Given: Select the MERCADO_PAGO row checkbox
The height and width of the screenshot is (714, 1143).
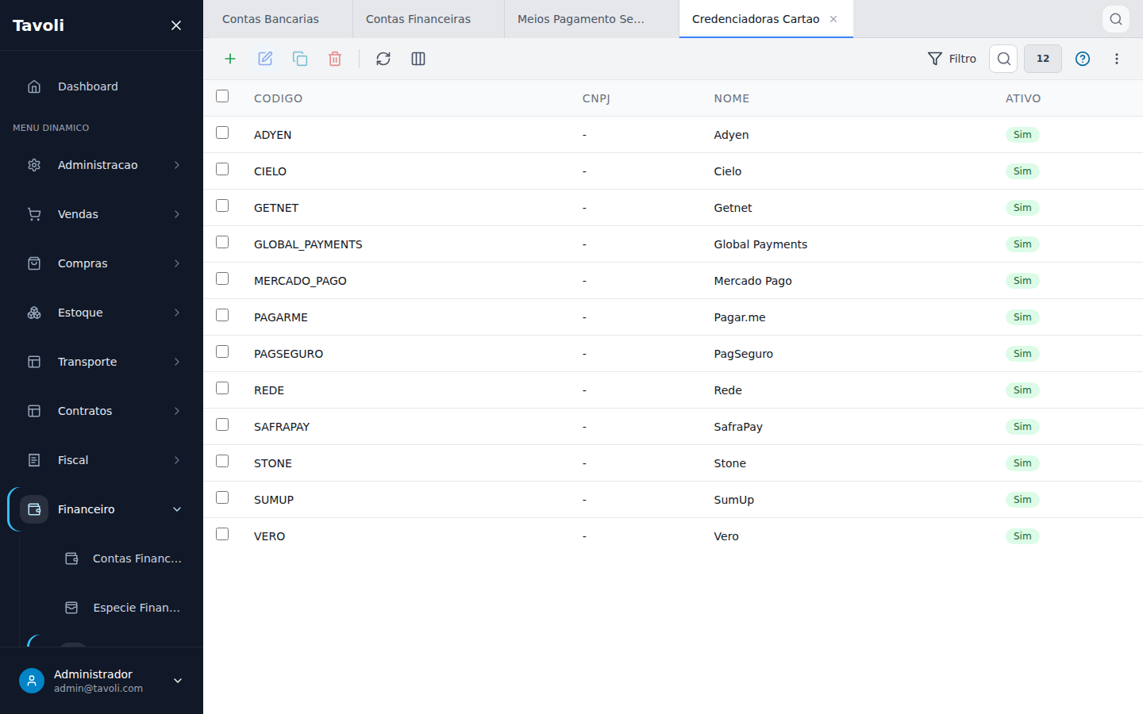Looking at the screenshot, I should 222,278.
